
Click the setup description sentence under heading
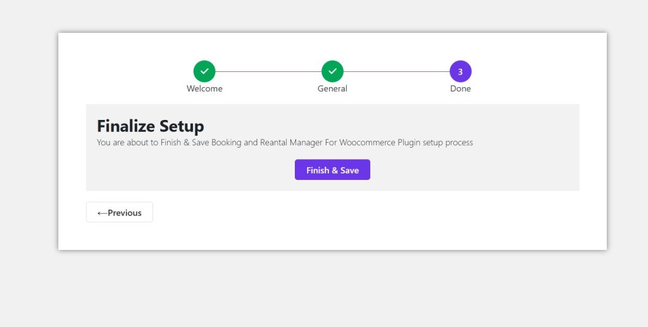pyautogui.click(x=285, y=143)
